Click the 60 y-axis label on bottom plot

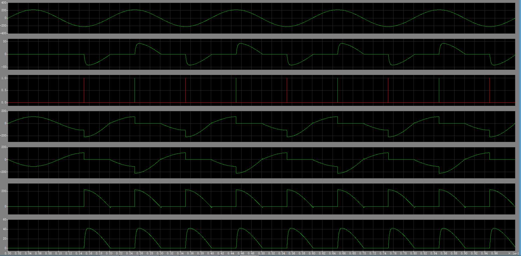(x=5, y=219)
